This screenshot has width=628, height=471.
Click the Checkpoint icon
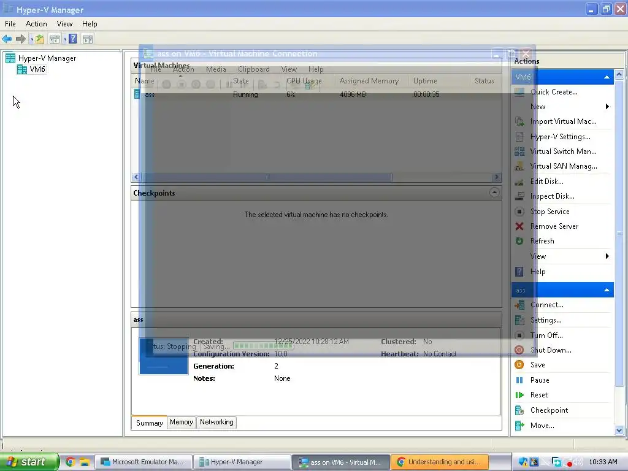pos(519,410)
